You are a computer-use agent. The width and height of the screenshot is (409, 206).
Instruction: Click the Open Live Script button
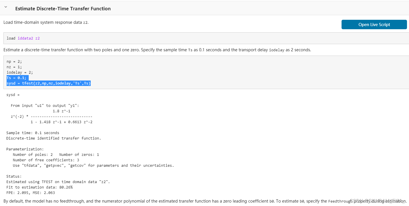[374, 25]
